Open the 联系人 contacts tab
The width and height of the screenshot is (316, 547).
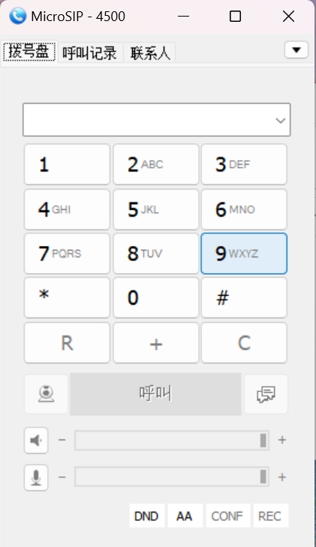click(x=150, y=53)
